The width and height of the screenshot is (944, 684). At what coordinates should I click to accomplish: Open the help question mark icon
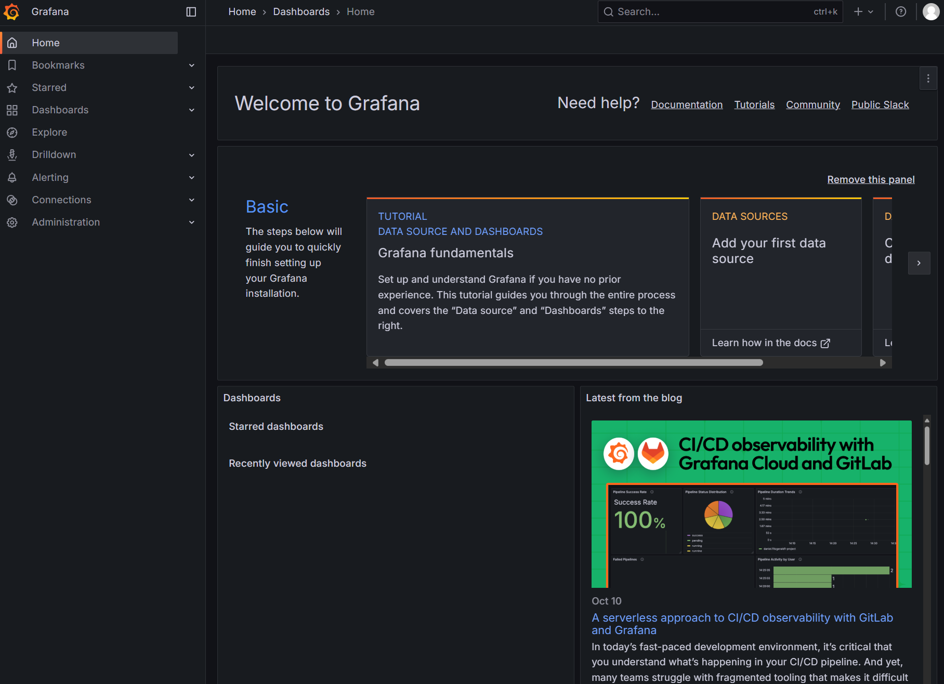click(901, 11)
